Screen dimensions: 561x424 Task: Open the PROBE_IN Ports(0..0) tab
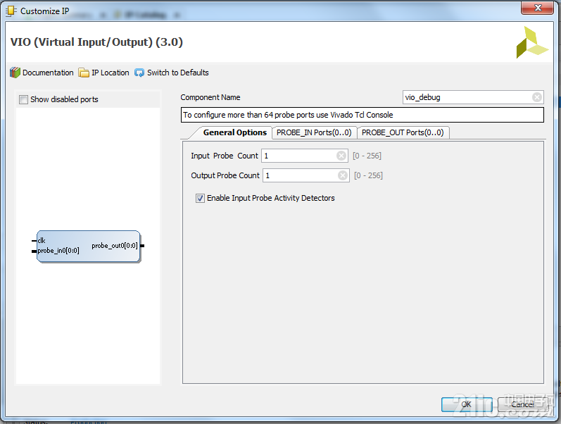314,132
